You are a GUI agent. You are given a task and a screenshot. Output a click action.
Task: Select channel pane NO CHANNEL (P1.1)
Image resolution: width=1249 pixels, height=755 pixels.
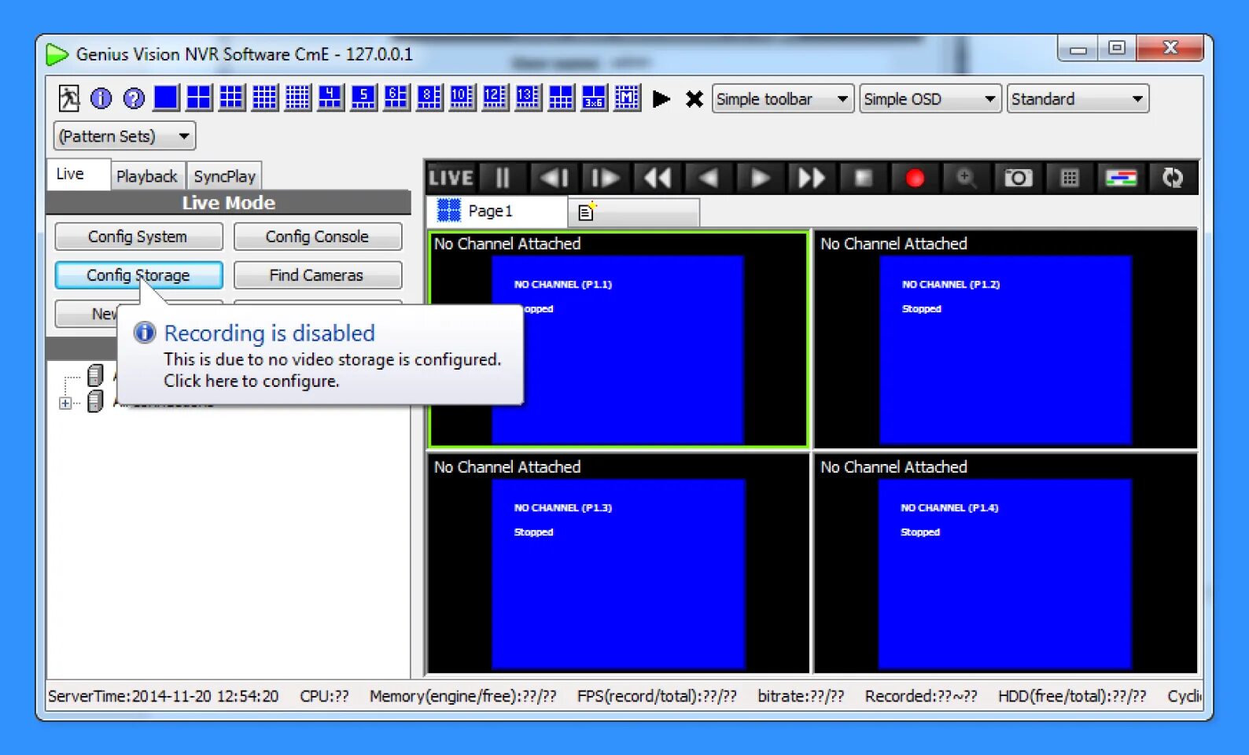[x=618, y=339]
